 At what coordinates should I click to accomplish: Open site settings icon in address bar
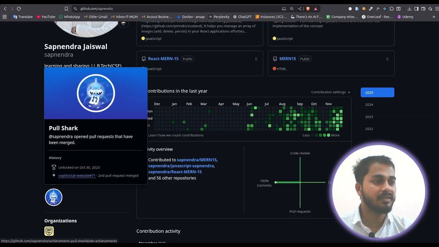coord(75,9)
